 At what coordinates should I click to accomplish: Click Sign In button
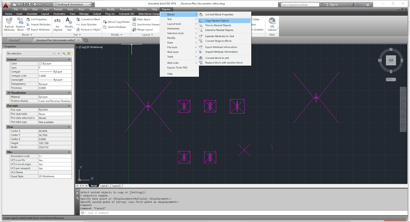(334, 5)
